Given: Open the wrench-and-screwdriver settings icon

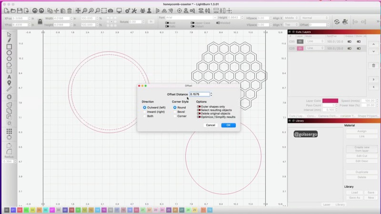Looking at the screenshot, I should [x=135, y=10].
